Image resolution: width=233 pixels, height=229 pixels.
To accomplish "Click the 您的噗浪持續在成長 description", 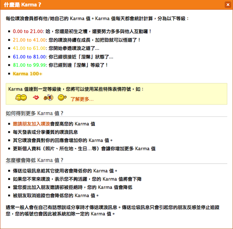I will (x=94, y=40).
